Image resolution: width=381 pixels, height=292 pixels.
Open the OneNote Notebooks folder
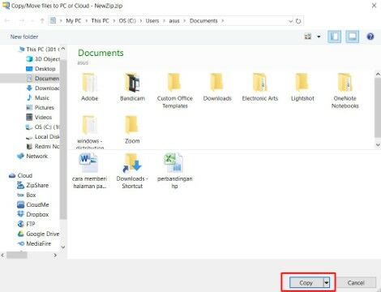(x=345, y=91)
